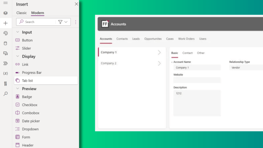Screen dimensions: 263x148
Task: Insert the Tab list control
Action: 27,81
